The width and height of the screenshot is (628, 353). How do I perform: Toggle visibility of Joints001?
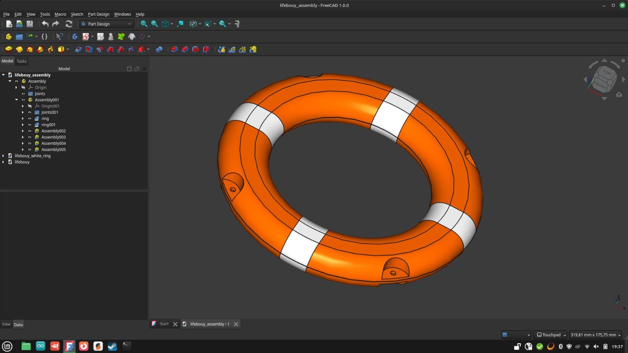point(30,112)
